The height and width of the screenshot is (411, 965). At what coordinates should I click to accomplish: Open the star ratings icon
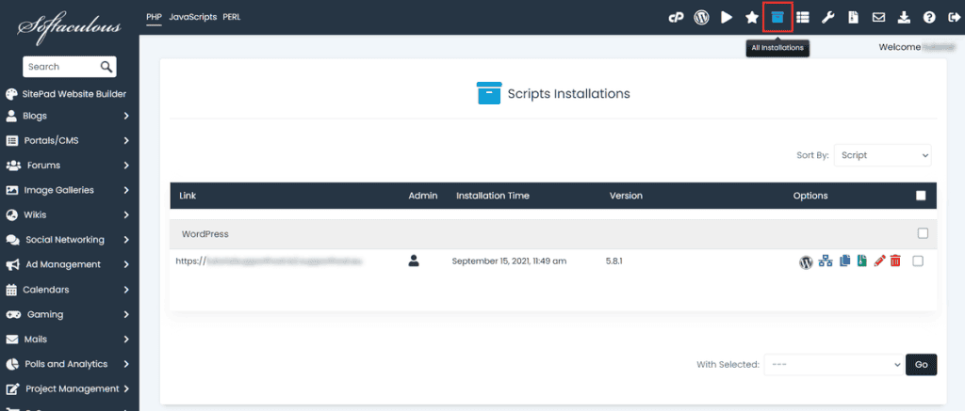coord(751,17)
